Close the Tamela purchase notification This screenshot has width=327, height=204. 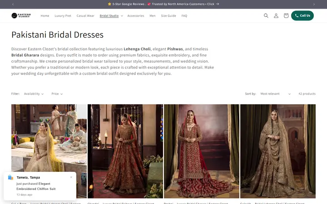71,177
